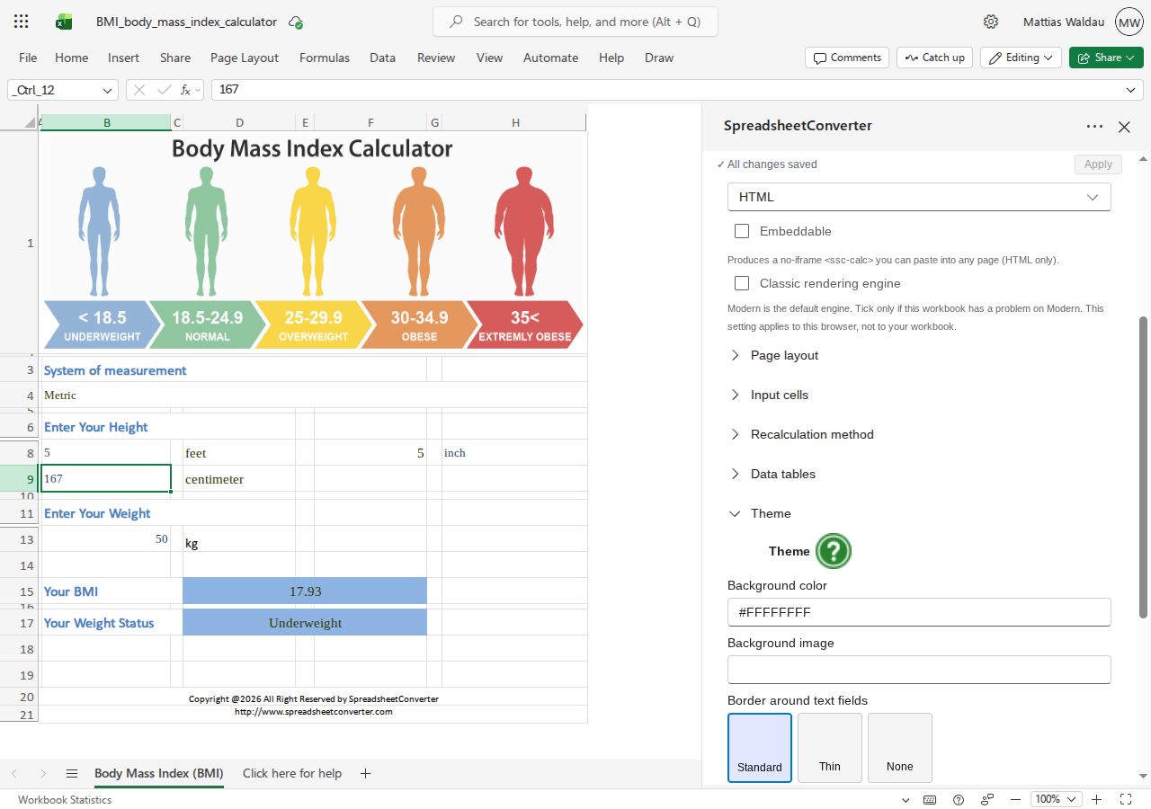Open the Name Box dropdown arrow
The image size is (1151, 809).
coord(109,90)
